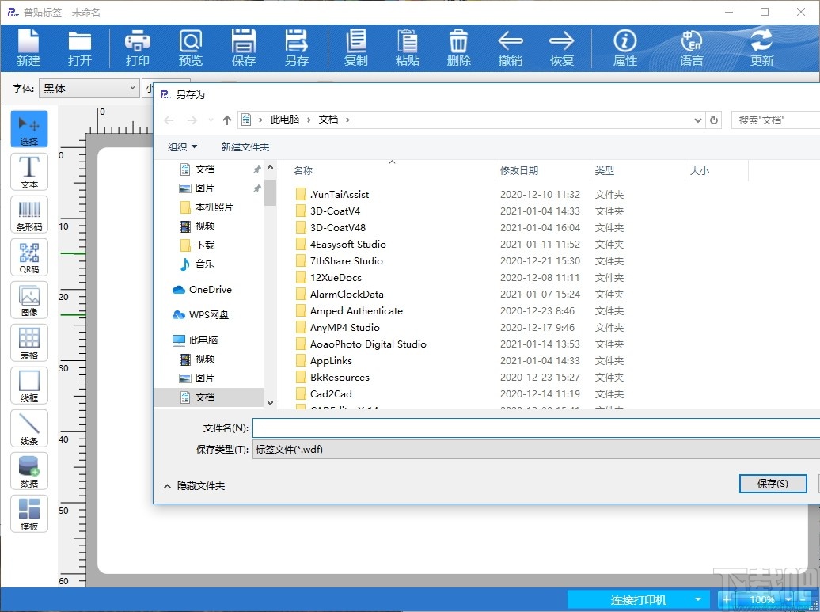Image resolution: width=820 pixels, height=612 pixels.
Task: Select the Amped Authenticate folder
Action: (349, 310)
